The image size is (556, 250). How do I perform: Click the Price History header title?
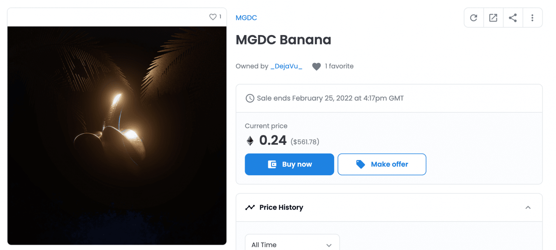point(281,207)
